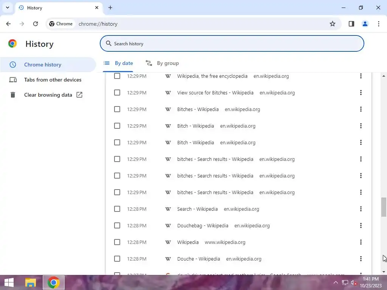Open a new tab with plus button
The image size is (387, 290).
pos(110,8)
